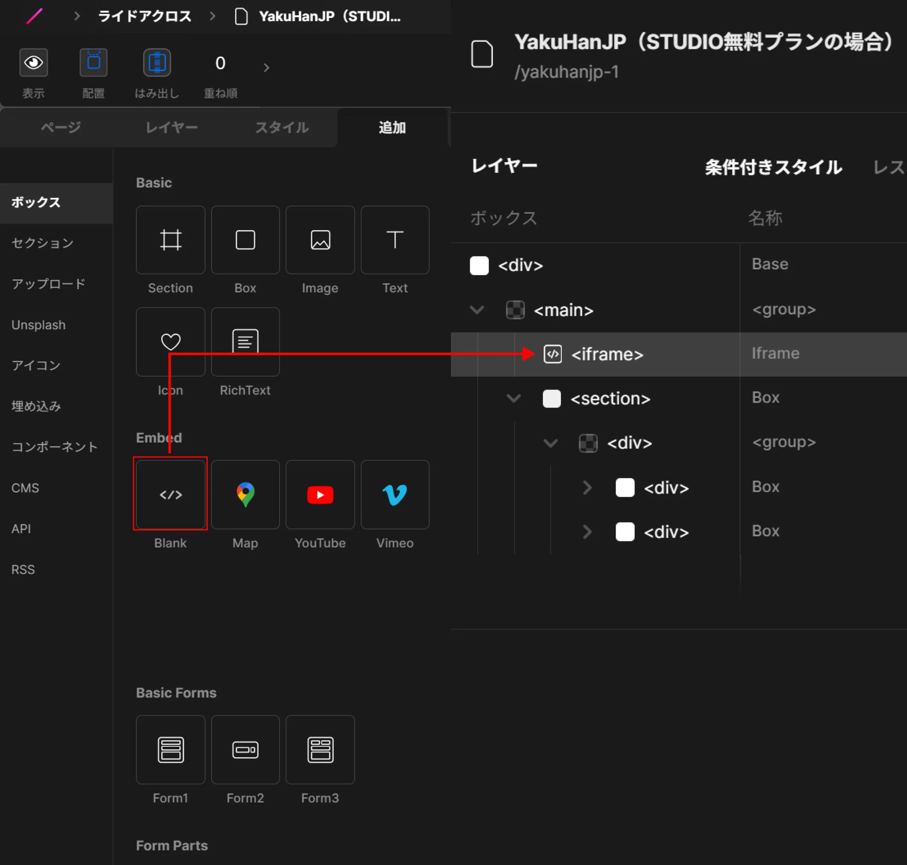Add a Box element
907x865 pixels.
(245, 240)
